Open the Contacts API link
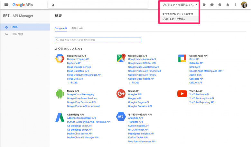The image size is (251, 147). (x=196, y=79)
